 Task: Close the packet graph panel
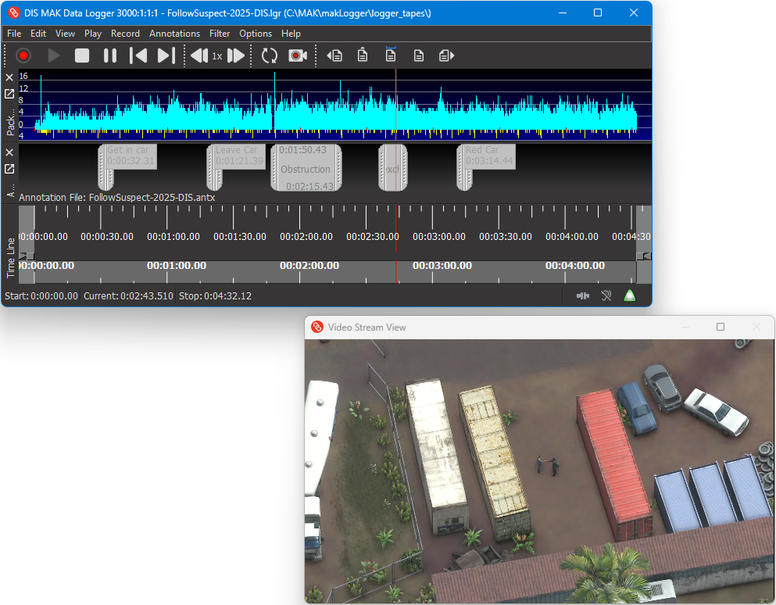[x=9, y=77]
